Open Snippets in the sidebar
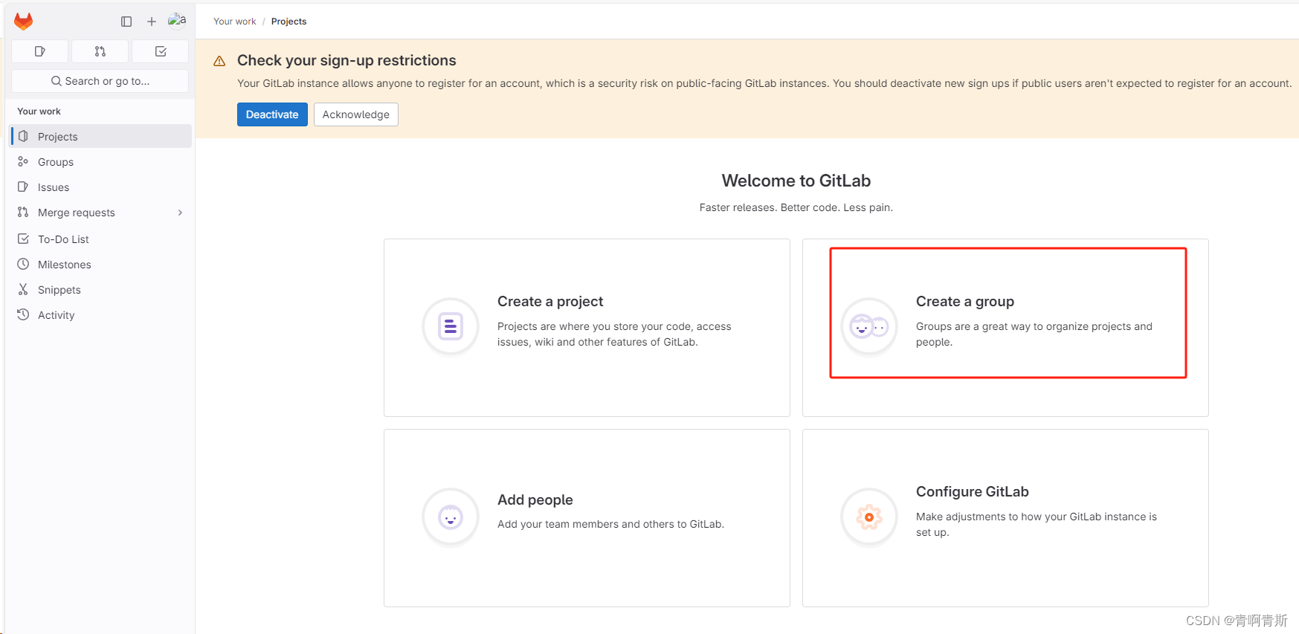The height and width of the screenshot is (634, 1299). pyautogui.click(x=100, y=290)
